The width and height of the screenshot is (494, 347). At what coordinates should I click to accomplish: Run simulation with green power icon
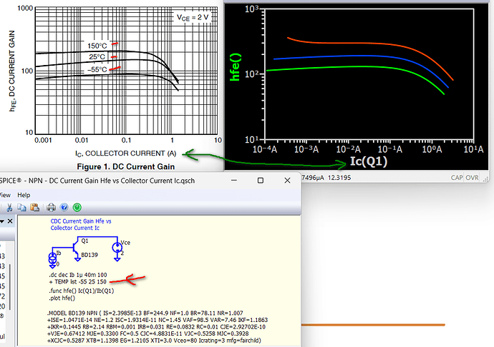click(x=77, y=208)
